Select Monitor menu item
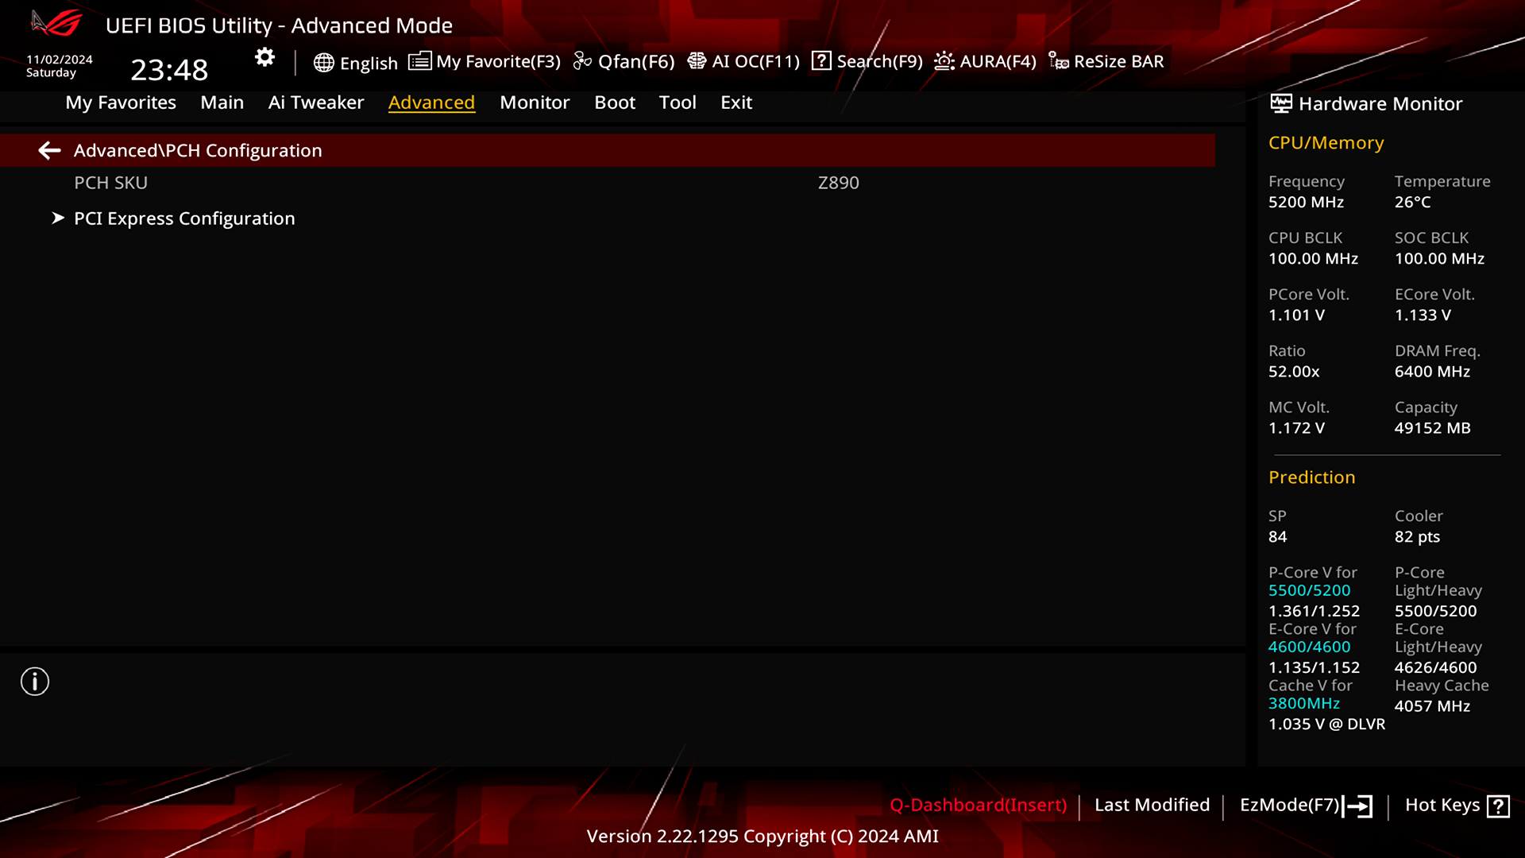1525x858 pixels. [x=535, y=102]
